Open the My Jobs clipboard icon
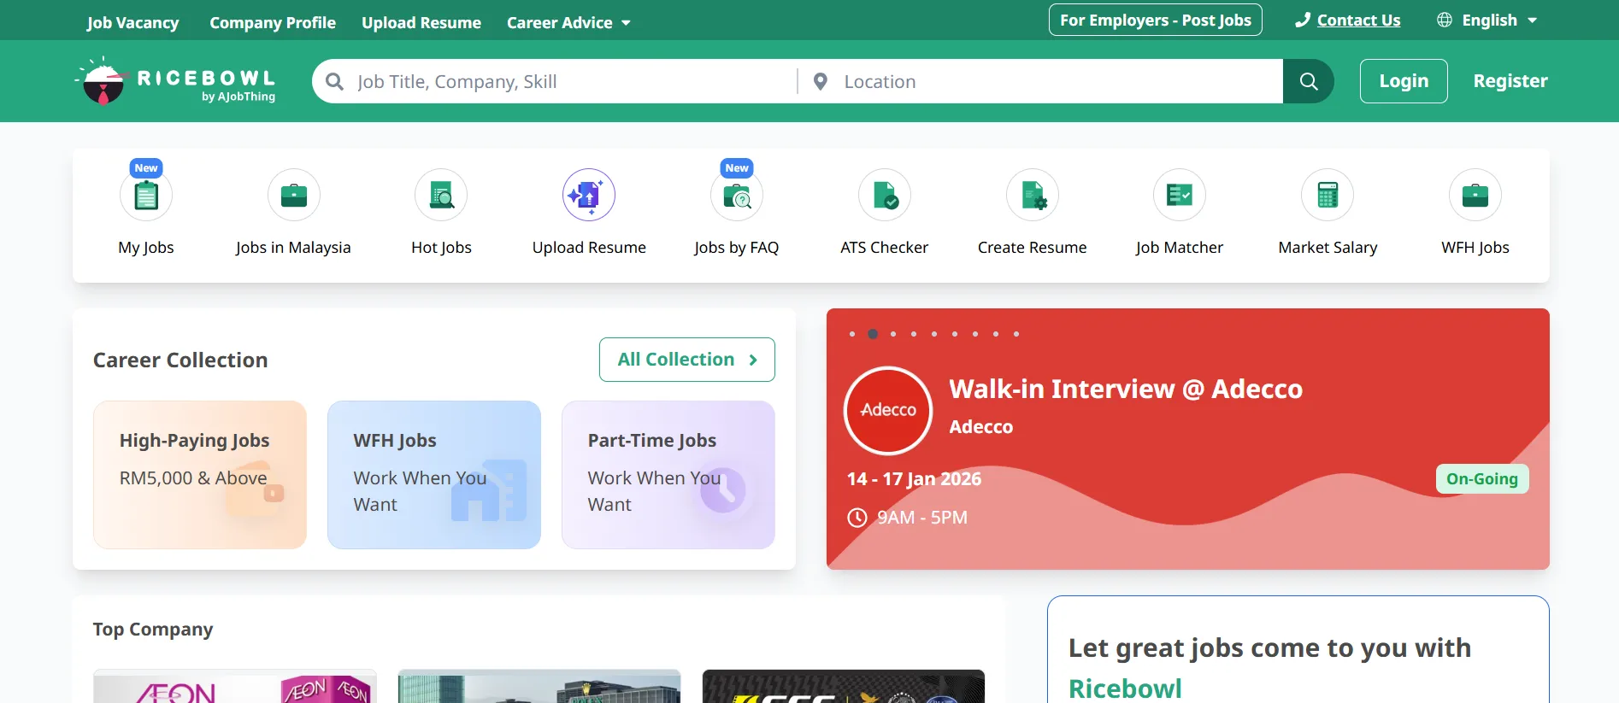Viewport: 1619px width, 703px height. [x=146, y=196]
